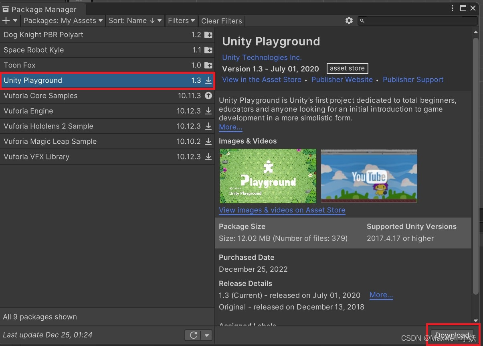This screenshot has height=346, width=483.
Task: Select Vuforia VFX Library package
Action: point(107,157)
